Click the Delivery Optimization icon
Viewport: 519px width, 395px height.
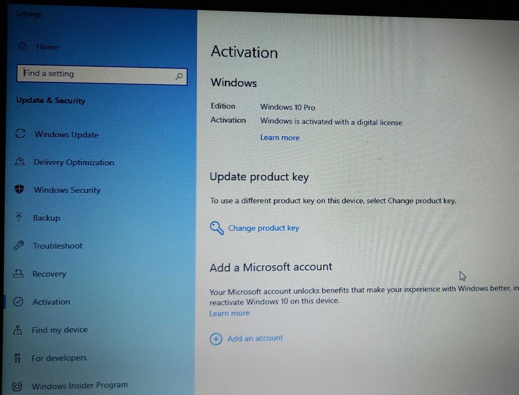[20, 161]
